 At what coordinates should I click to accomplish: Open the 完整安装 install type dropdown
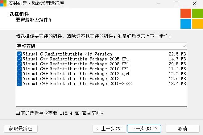pyautogui.click(x=99, y=46)
